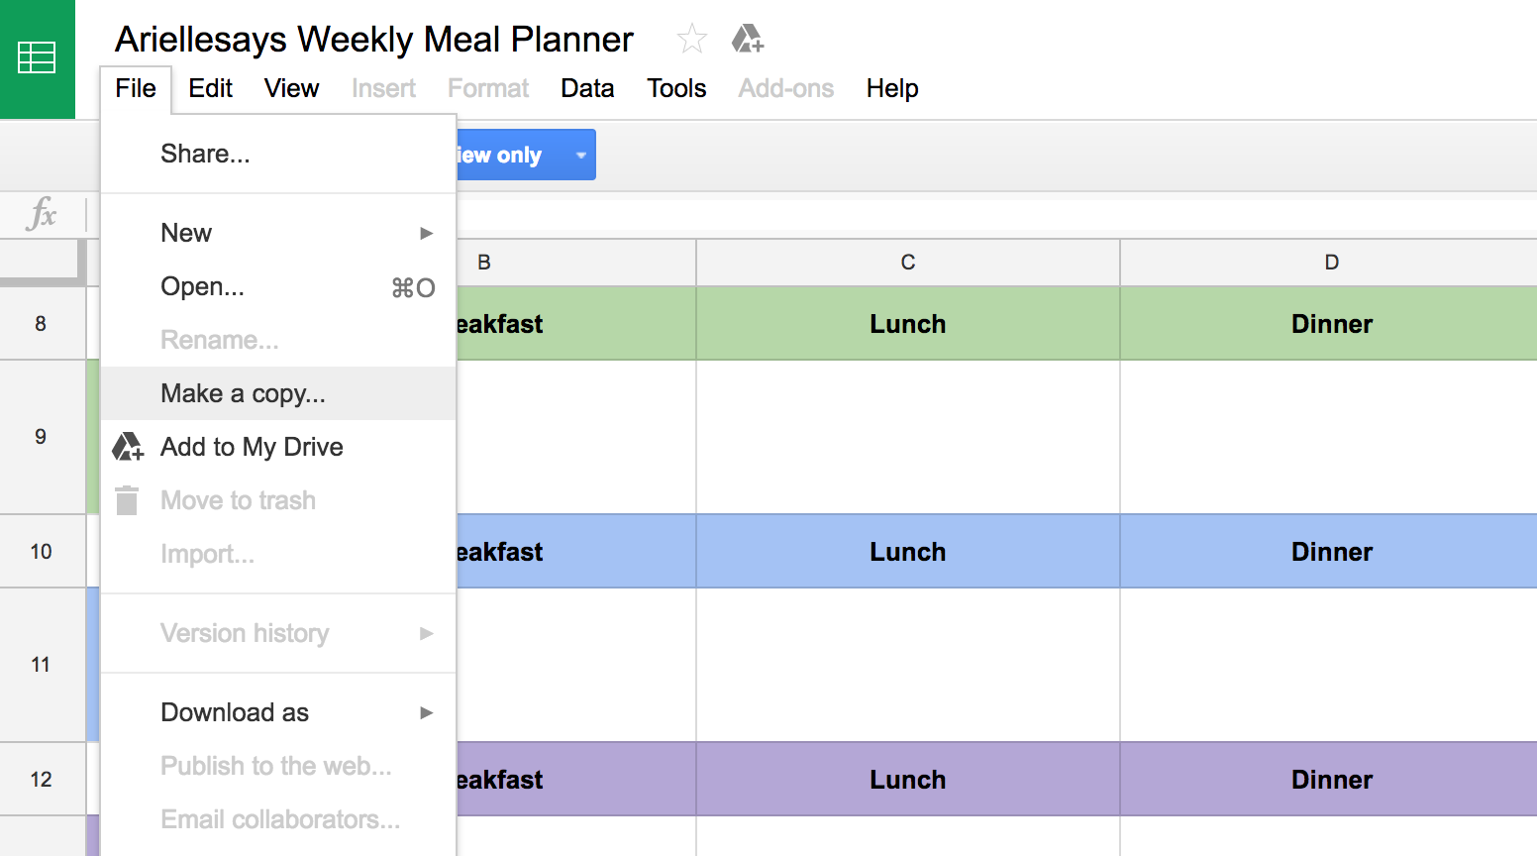
Task: Expand the New submenu arrow
Action: coord(426,233)
